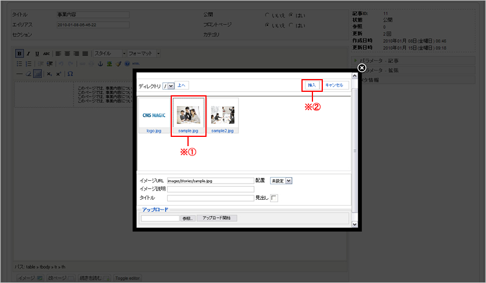Open the ディレクトリ dropdown in the dialog
Viewport: 486px width, 283px height.
(x=168, y=86)
